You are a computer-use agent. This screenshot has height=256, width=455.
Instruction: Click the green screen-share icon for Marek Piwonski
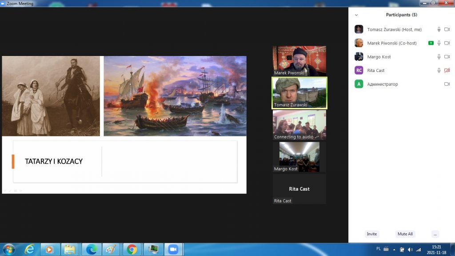click(431, 43)
